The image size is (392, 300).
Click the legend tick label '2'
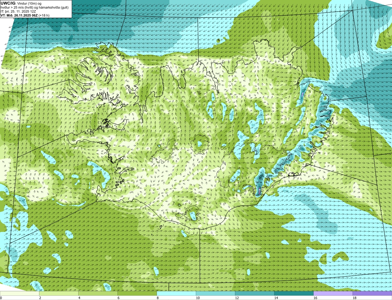(x=40, y=298)
